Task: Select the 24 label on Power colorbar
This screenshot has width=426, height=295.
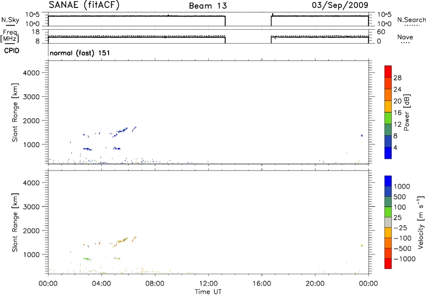Action: (x=397, y=89)
